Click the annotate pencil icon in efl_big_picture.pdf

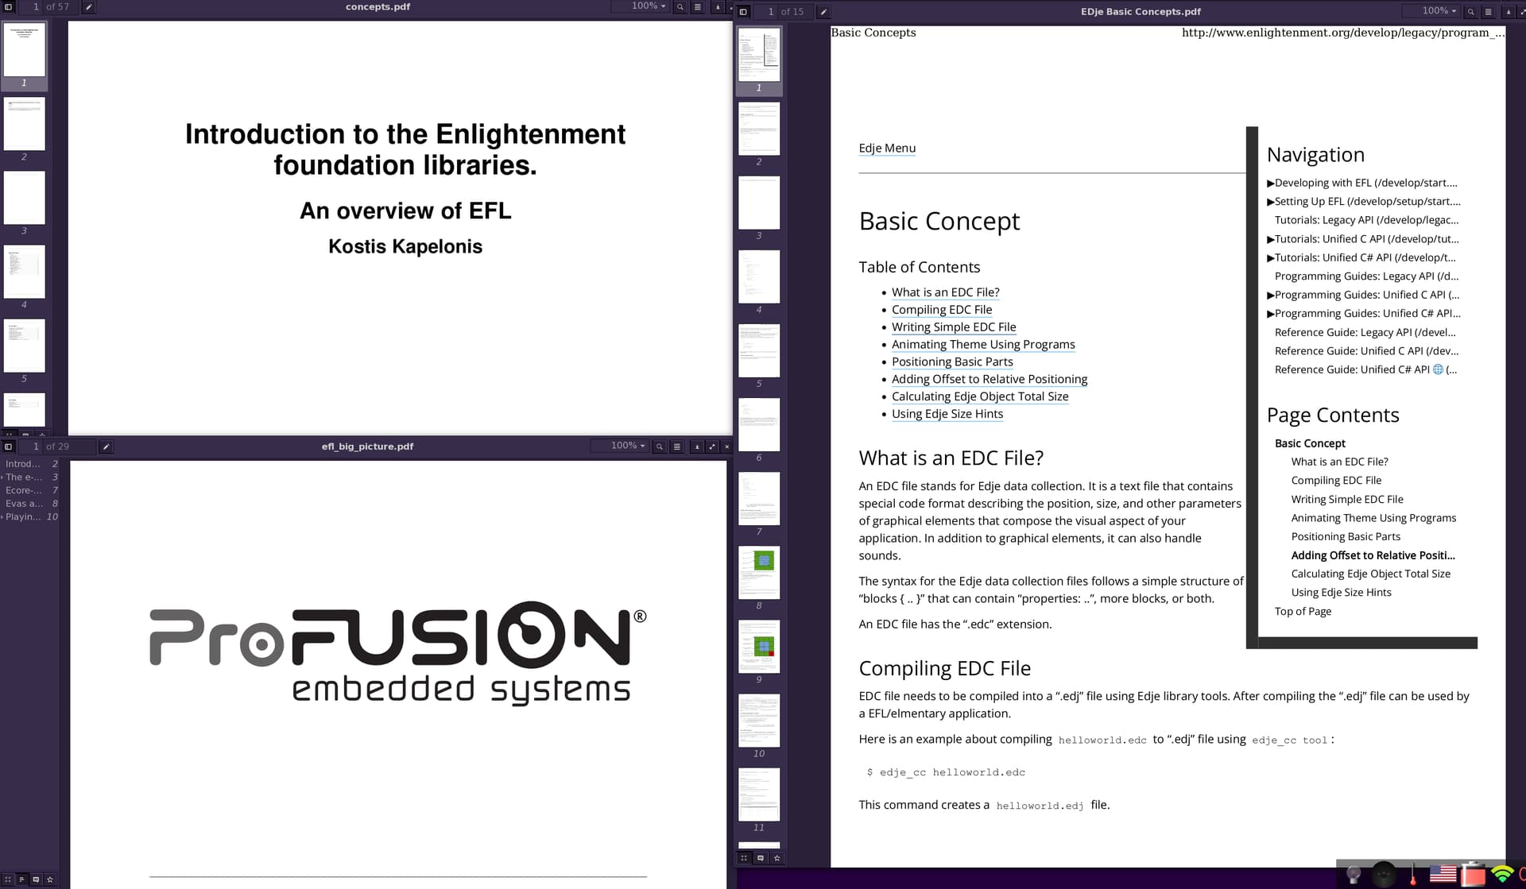106,446
